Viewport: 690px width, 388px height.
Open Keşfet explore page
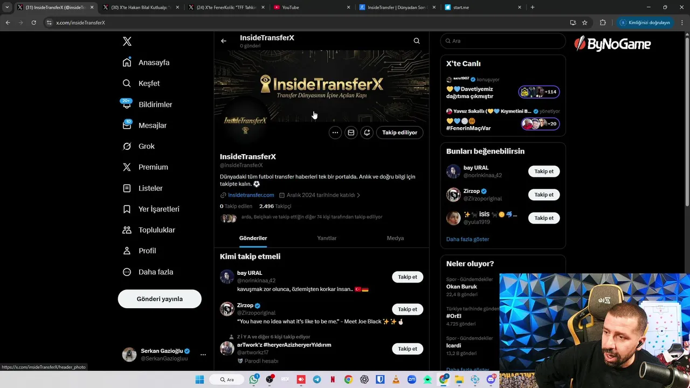click(x=141, y=84)
